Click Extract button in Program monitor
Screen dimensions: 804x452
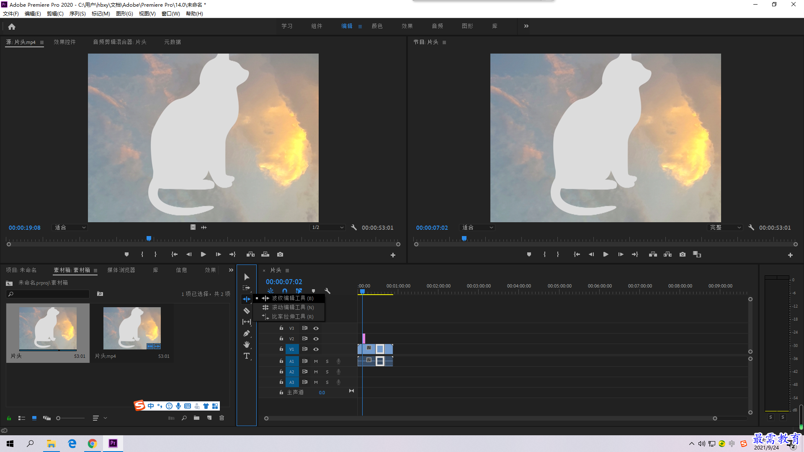pyautogui.click(x=667, y=254)
